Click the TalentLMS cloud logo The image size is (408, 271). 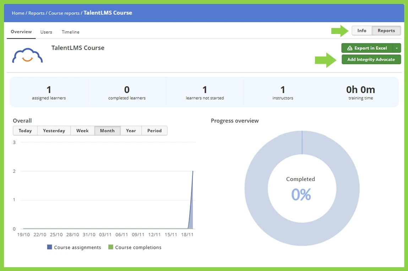click(27, 55)
